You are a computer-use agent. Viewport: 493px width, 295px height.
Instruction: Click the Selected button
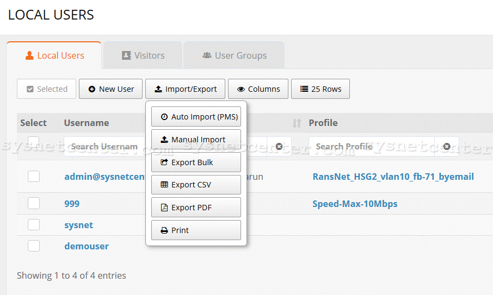pyautogui.click(x=47, y=89)
